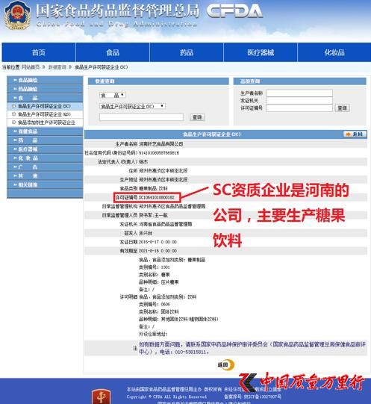Go to the 医疗器械 navigation tab
The height and width of the screenshot is (404, 371).
(261, 52)
